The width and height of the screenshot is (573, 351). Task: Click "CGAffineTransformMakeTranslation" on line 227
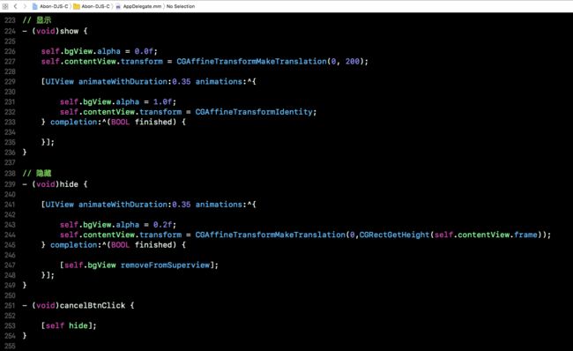tap(251, 62)
